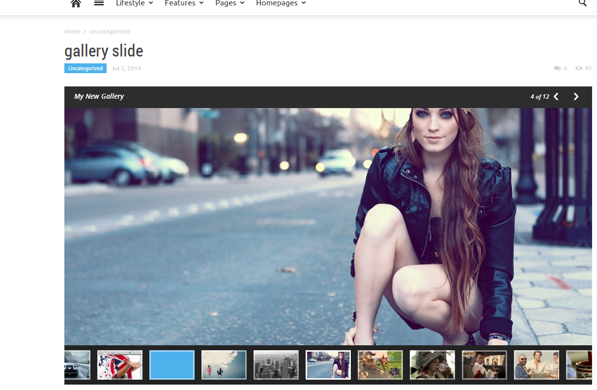Click the views eye icon
The width and height of the screenshot is (597, 390).
tap(578, 68)
